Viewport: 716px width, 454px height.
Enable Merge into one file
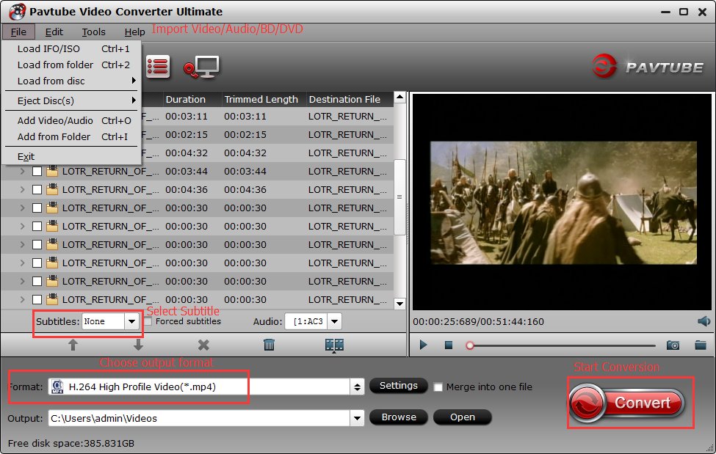coord(438,387)
